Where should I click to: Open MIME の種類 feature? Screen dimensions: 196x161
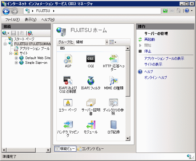pyautogui.click(x=114, y=83)
